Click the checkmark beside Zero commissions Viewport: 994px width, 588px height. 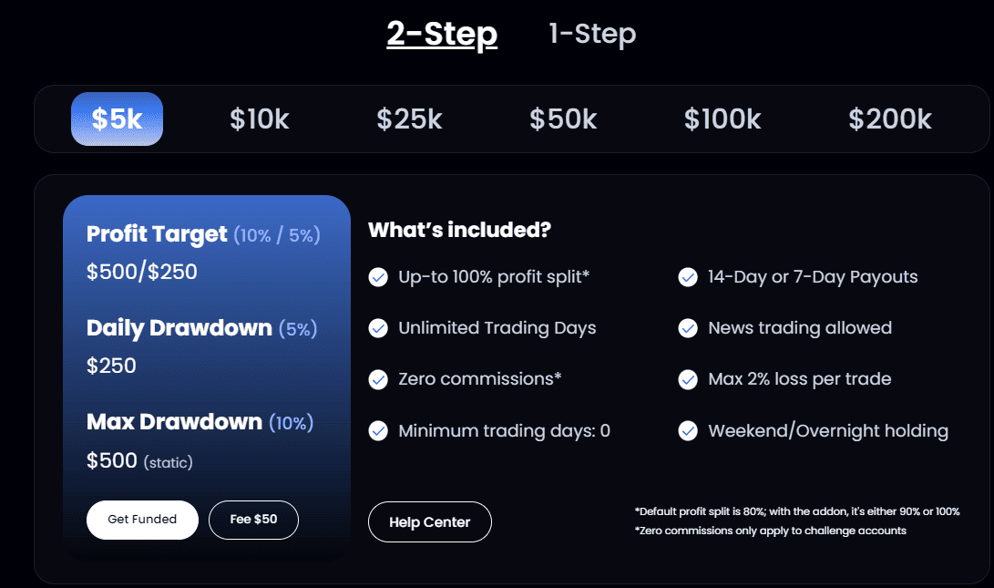378,379
